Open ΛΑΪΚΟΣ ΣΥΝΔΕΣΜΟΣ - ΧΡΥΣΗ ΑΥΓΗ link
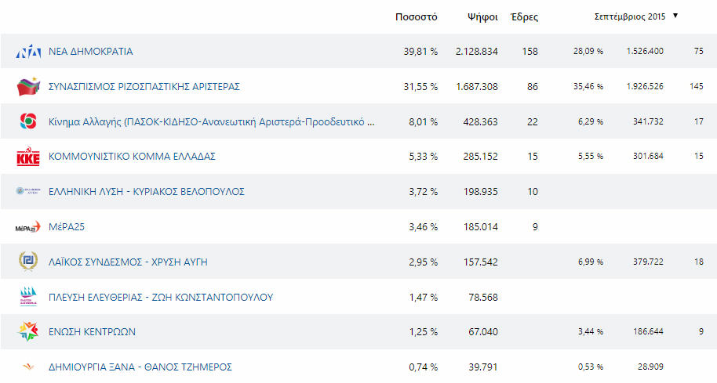 [128, 262]
